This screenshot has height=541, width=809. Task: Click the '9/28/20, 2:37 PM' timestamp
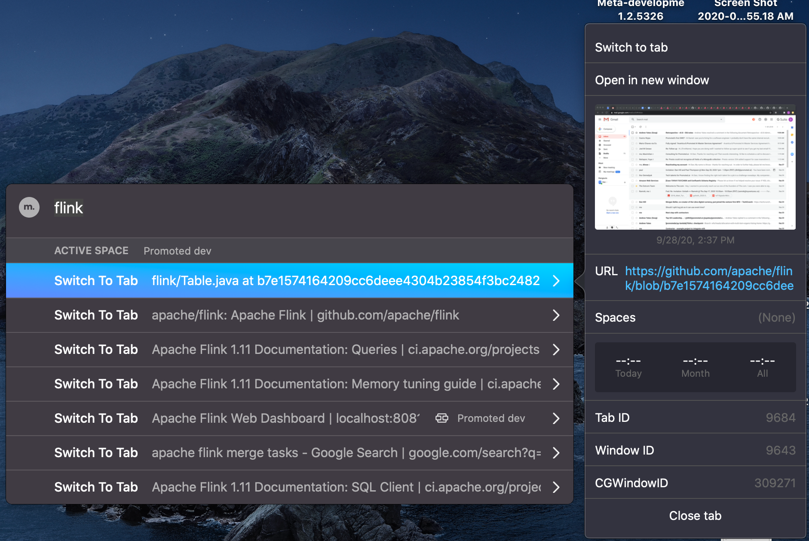pyautogui.click(x=695, y=240)
